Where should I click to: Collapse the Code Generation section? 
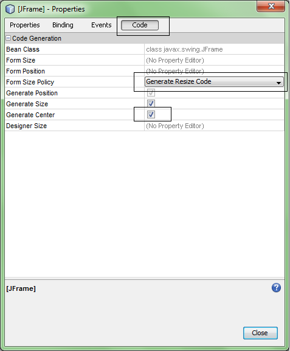(x=8, y=38)
